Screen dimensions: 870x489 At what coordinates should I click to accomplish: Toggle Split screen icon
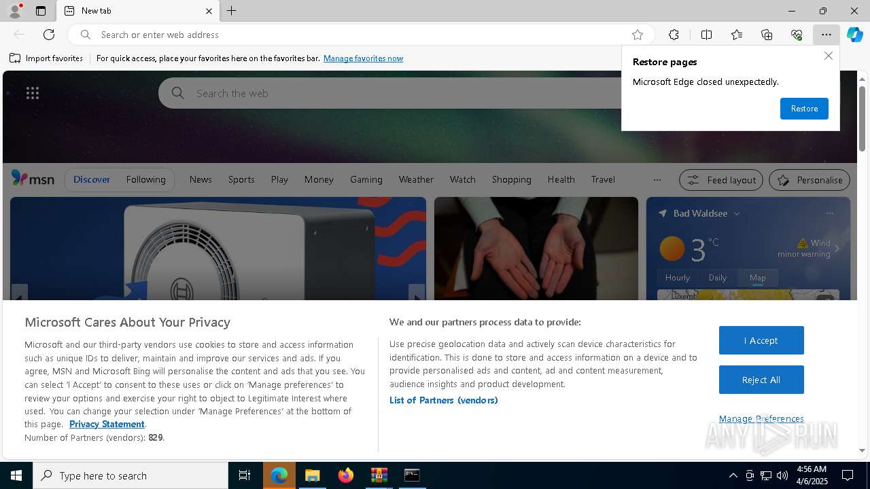706,35
